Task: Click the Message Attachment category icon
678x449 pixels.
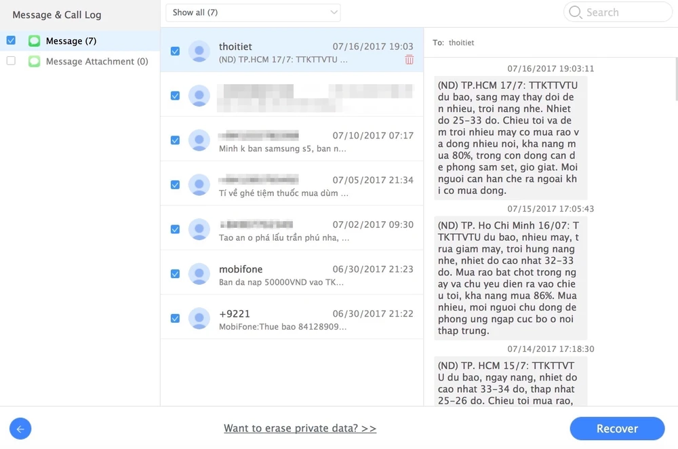Action: point(34,62)
